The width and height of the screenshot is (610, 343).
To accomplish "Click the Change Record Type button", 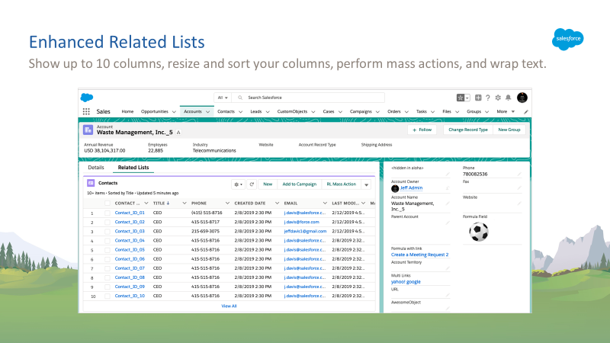I will point(468,130).
